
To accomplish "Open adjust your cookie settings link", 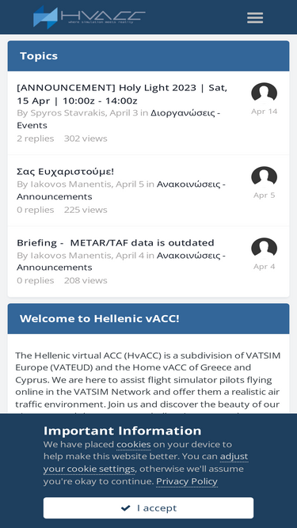I will pos(146,462).
